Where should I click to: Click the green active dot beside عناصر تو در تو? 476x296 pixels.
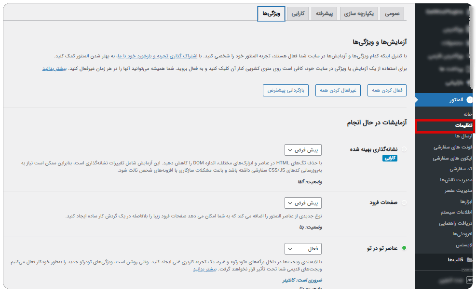click(404, 248)
